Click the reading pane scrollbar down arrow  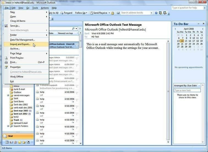(x=168, y=142)
